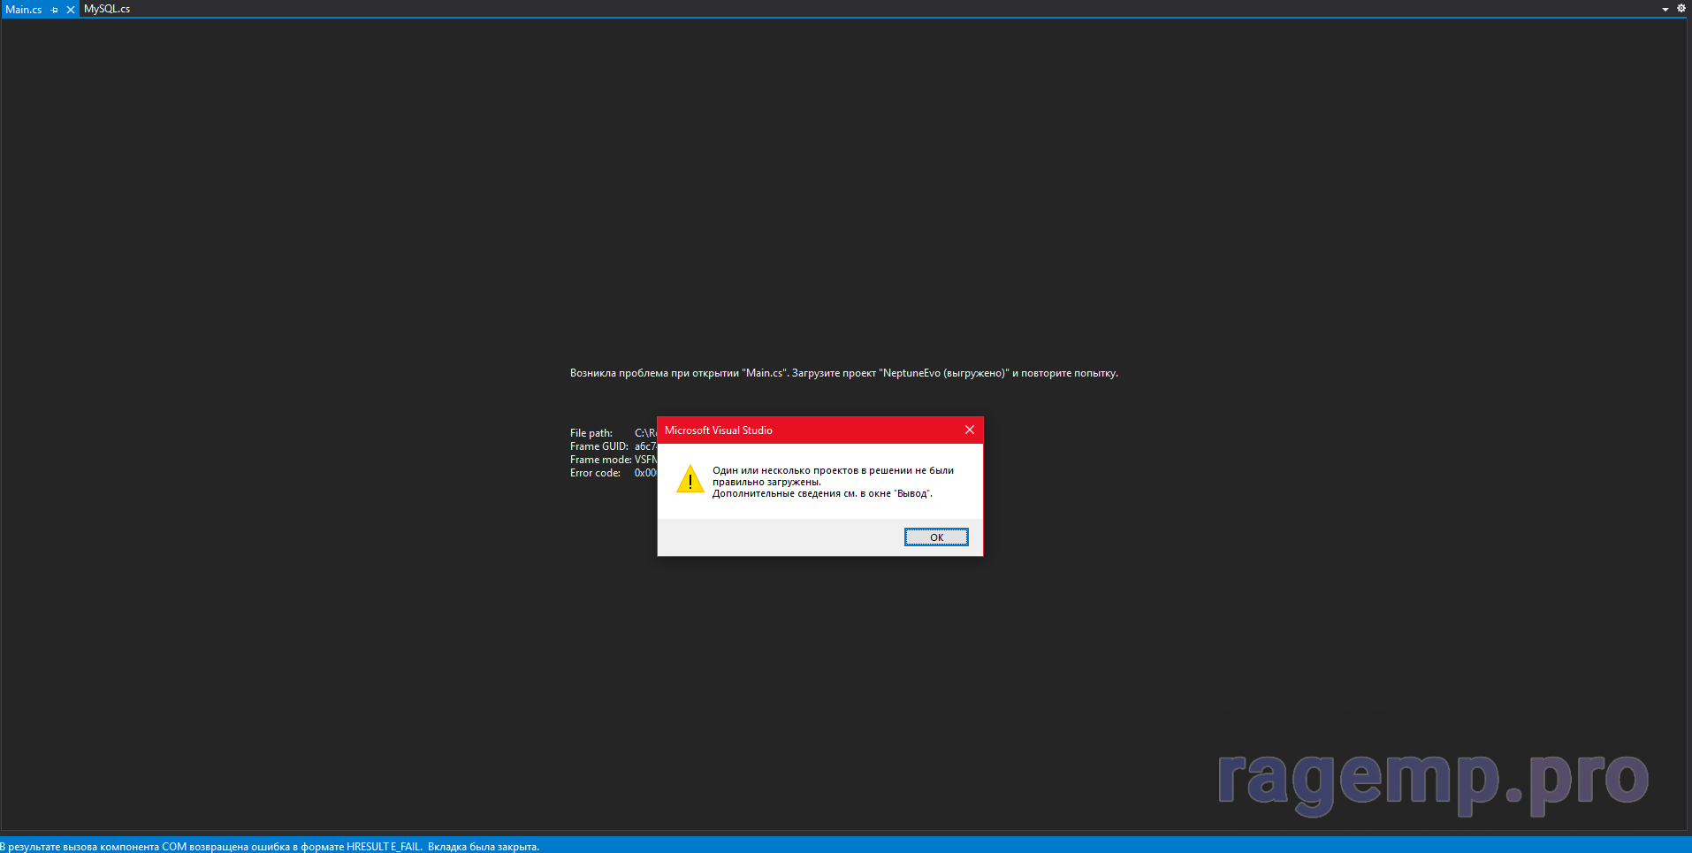Pin the Main.cs document tab
The width and height of the screenshot is (1692, 853).
(x=55, y=10)
